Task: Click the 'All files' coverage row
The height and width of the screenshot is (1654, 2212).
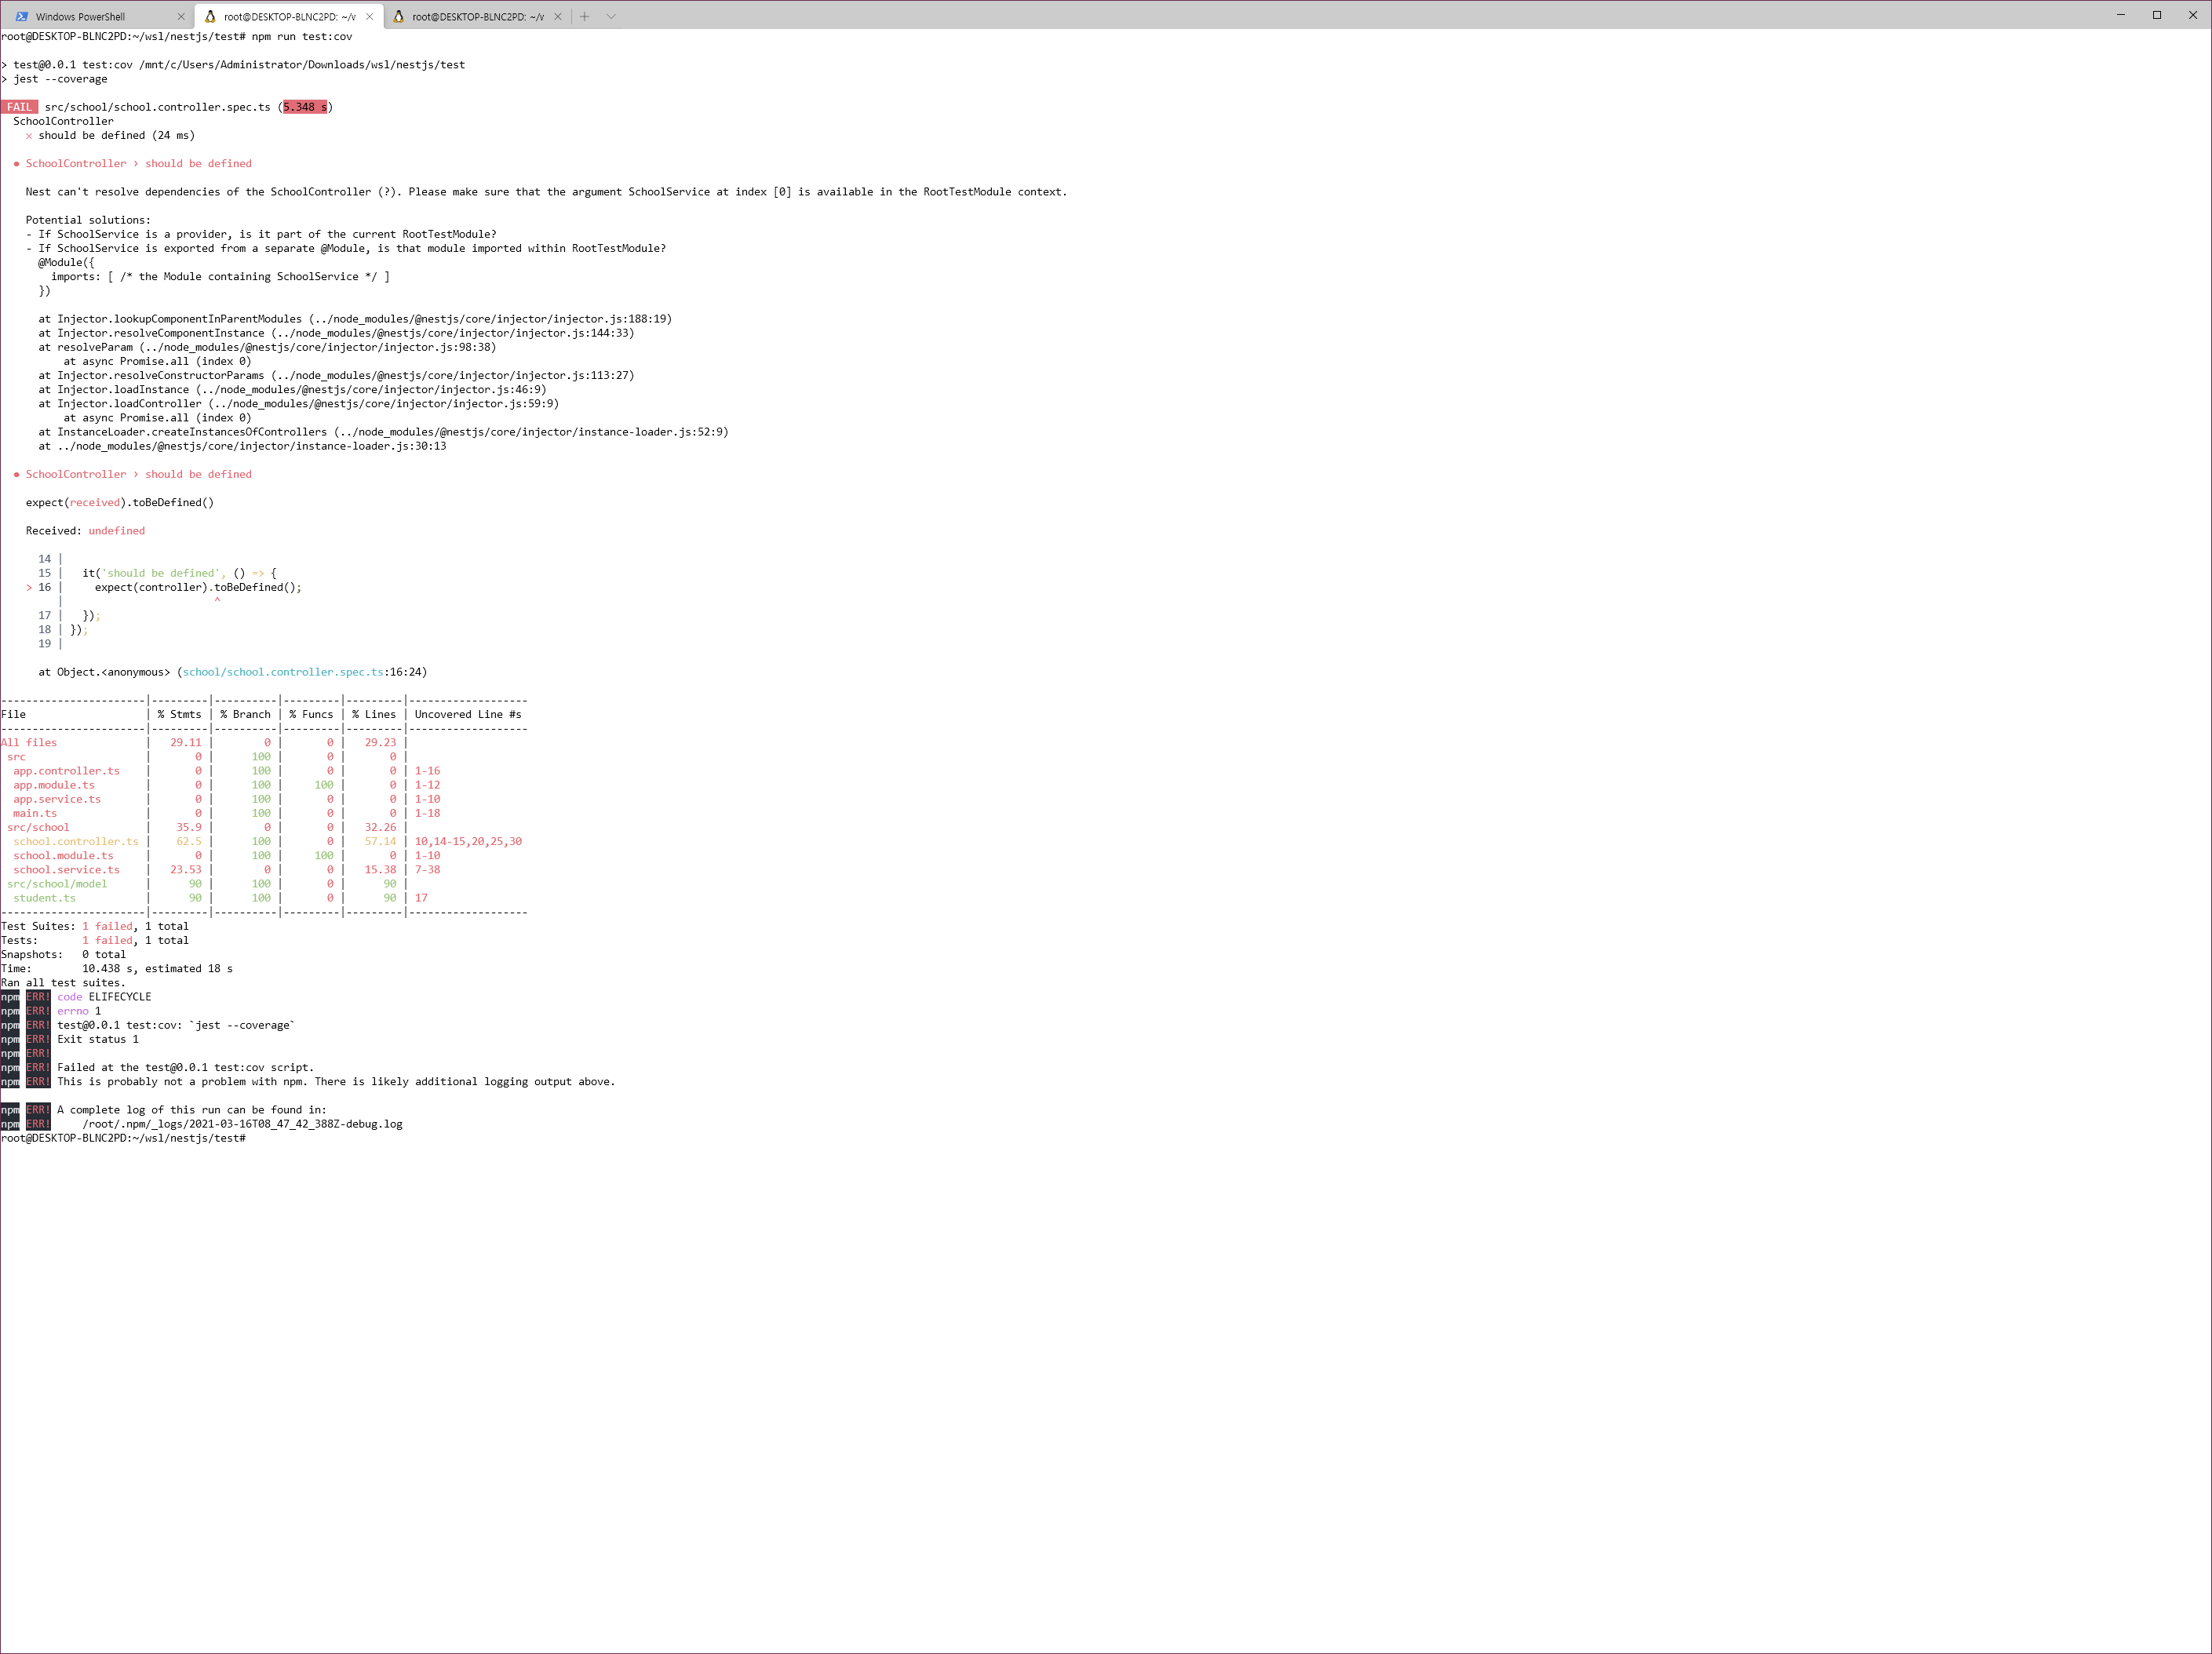Action: click(x=29, y=742)
